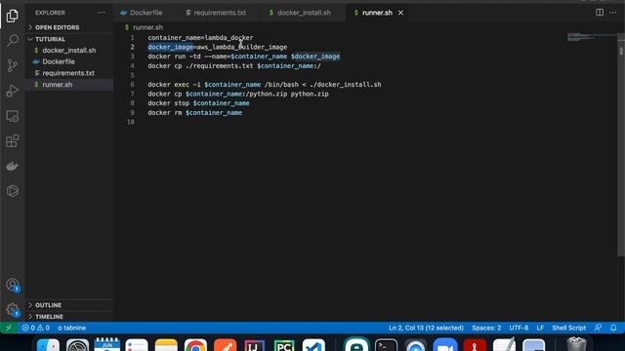The image size is (625, 351).
Task: Open the feedback icon in status bar
Action: point(598,328)
